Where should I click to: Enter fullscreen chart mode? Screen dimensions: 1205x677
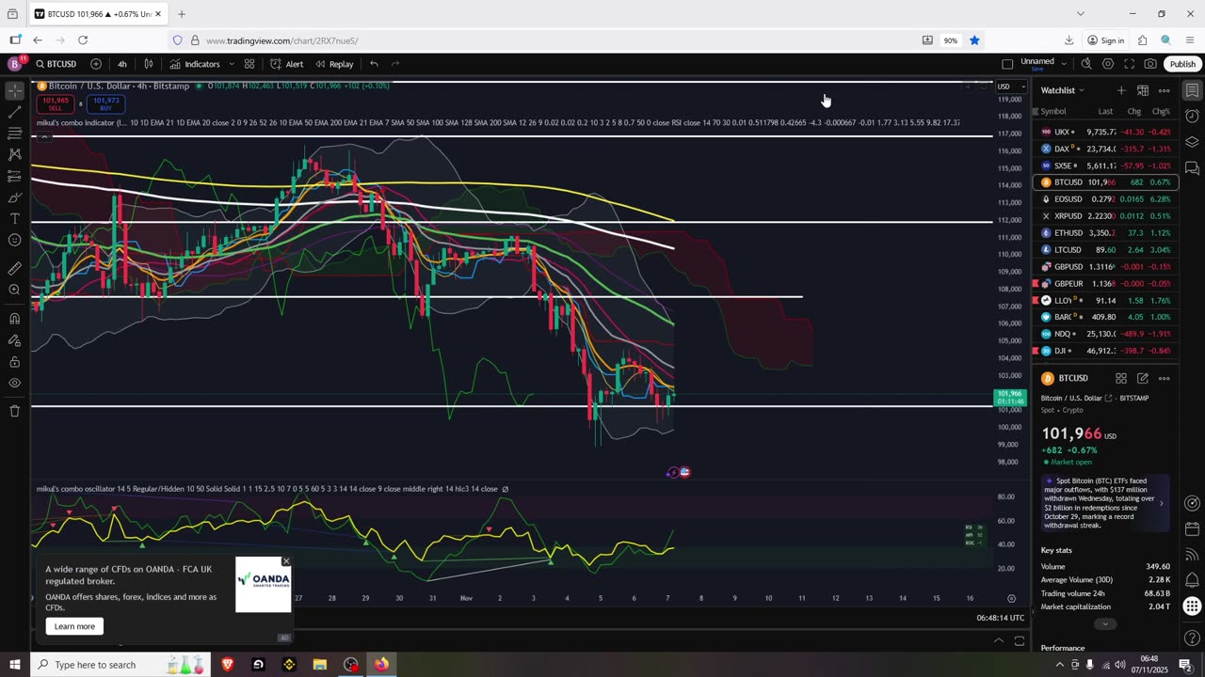pyautogui.click(x=1129, y=64)
